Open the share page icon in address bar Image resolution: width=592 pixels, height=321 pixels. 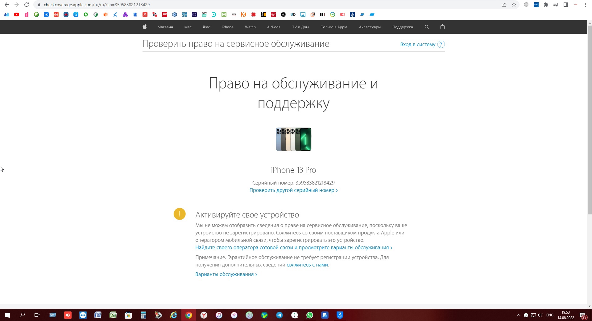pos(504,5)
